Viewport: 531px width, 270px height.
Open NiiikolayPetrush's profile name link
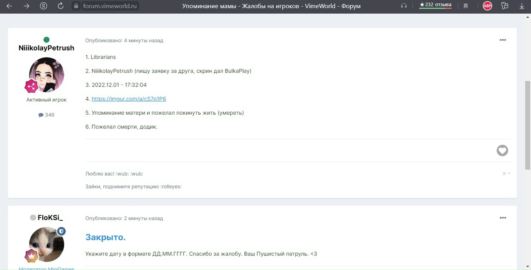[46, 48]
